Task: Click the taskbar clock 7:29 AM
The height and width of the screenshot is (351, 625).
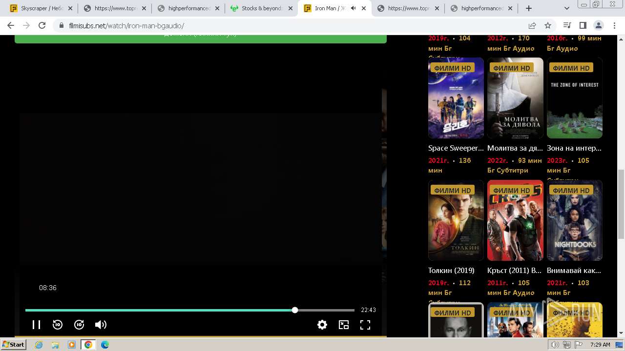Action: click(600, 345)
